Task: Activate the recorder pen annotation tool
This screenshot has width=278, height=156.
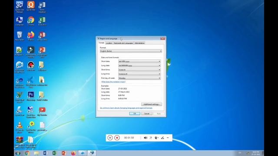Action: pyautogui.click(x=162, y=138)
